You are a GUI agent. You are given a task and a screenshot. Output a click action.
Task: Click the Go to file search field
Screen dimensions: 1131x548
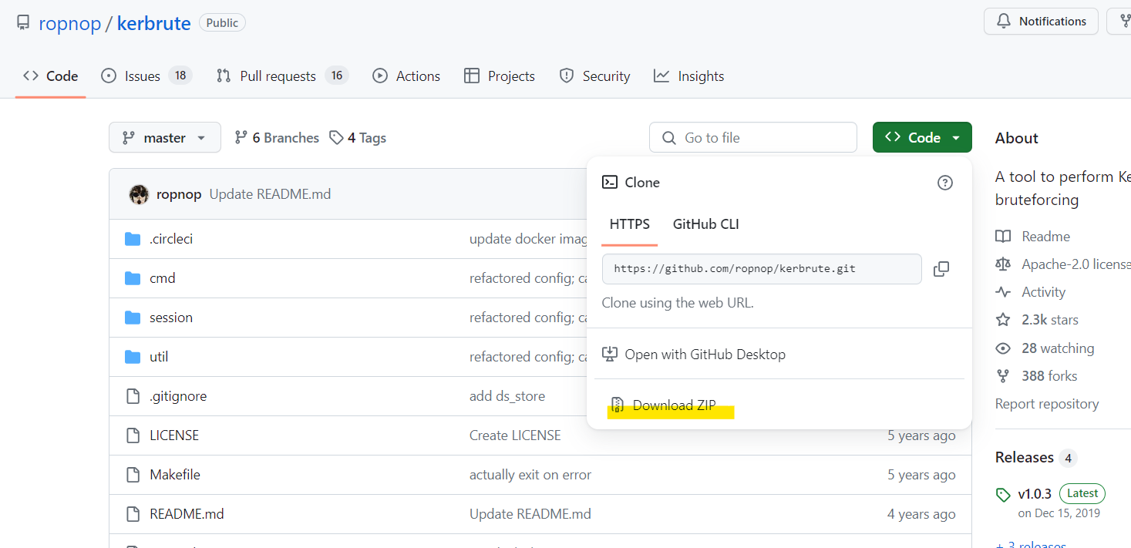tap(753, 137)
